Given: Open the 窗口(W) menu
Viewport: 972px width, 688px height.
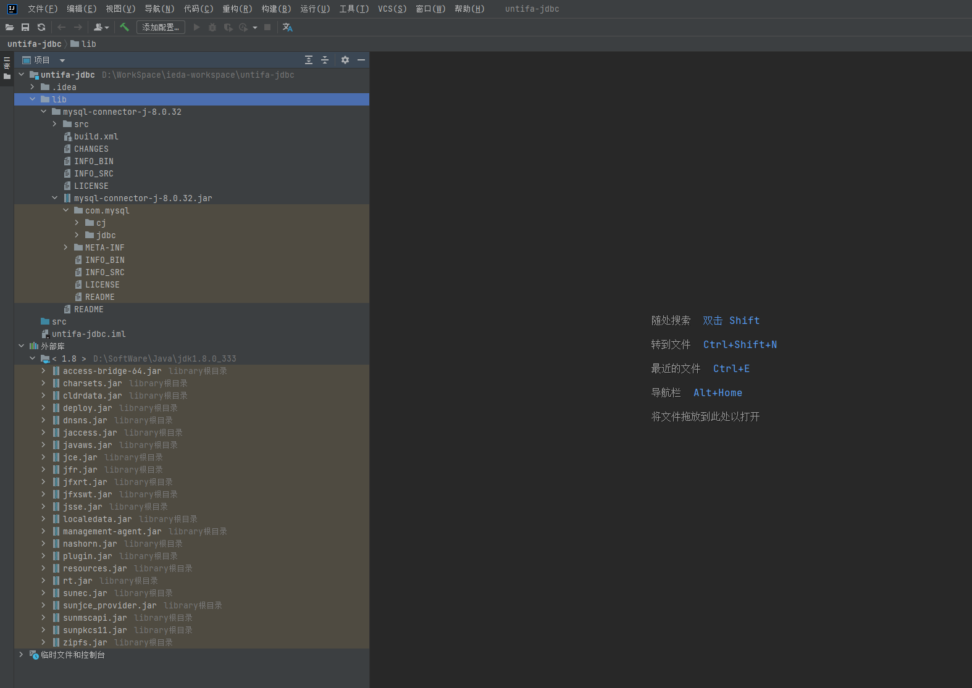Looking at the screenshot, I should pos(430,9).
